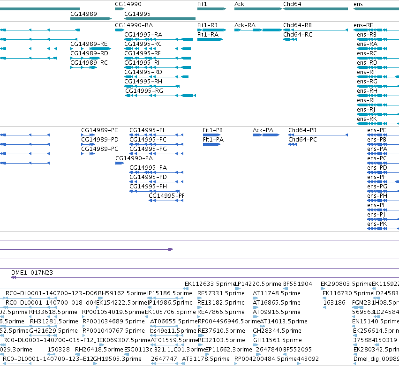Click protein ens-PK label
The width and height of the screenshot is (399, 366).
pos(377,224)
